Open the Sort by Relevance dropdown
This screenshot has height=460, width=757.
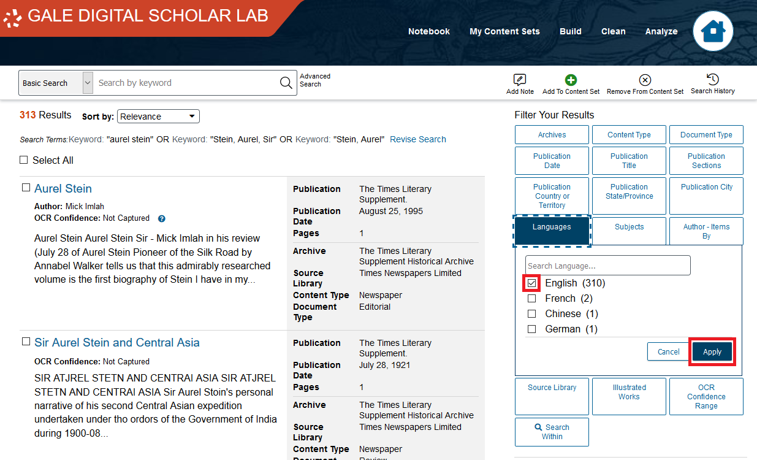[158, 116]
